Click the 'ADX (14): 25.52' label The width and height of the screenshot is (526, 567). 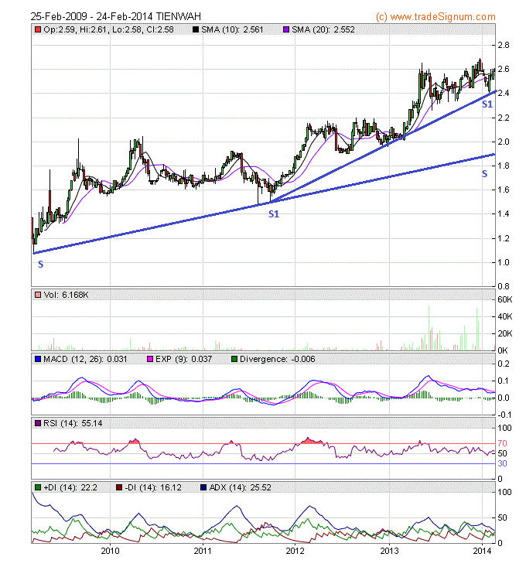pos(240,488)
